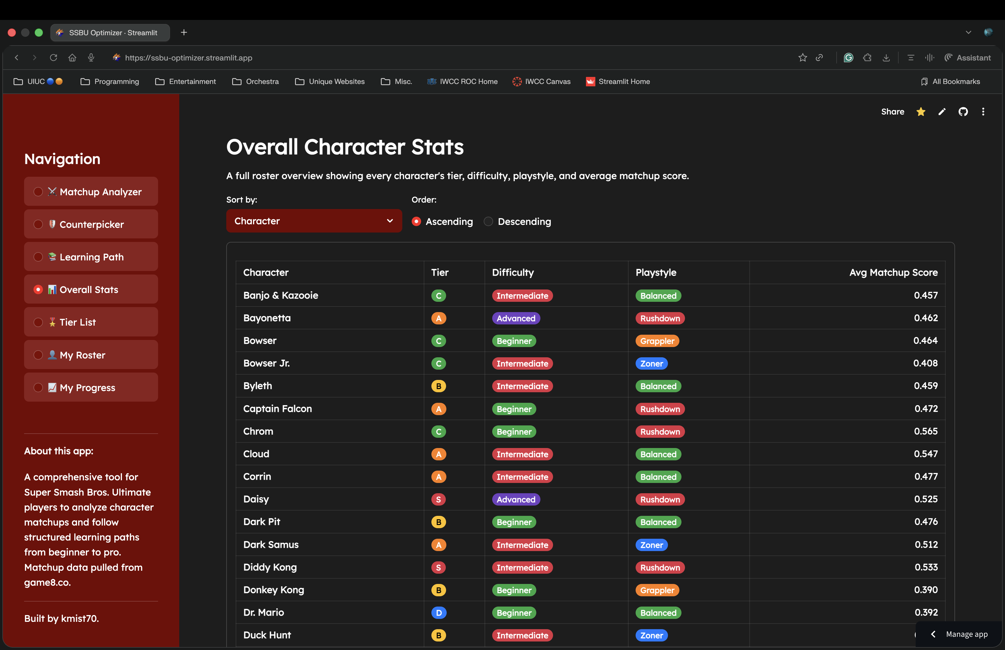Open the Streamlit three-dot menu
Image resolution: width=1005 pixels, height=650 pixels.
983,112
